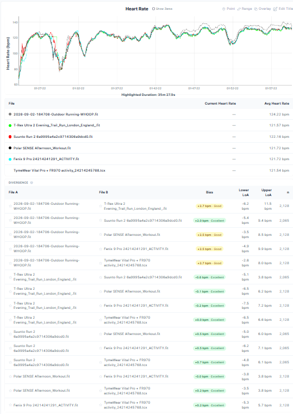
Task: Click the green T-Rex Ultra 2 color dot
Action: tap(10, 125)
